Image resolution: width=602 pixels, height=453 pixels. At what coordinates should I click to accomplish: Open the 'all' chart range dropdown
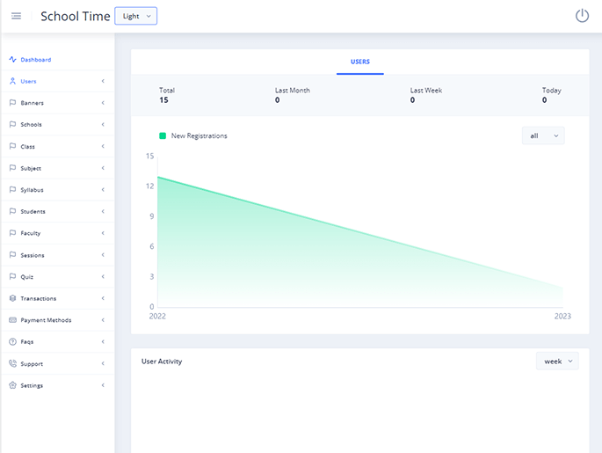click(543, 135)
